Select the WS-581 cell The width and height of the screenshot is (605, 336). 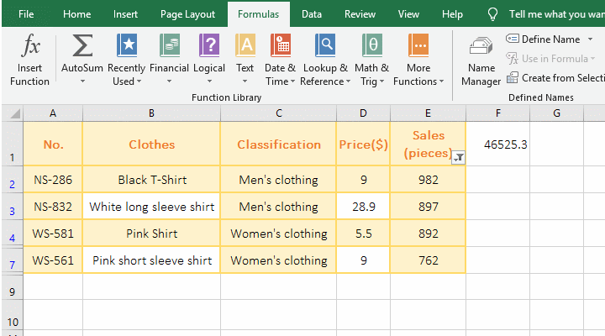point(53,234)
